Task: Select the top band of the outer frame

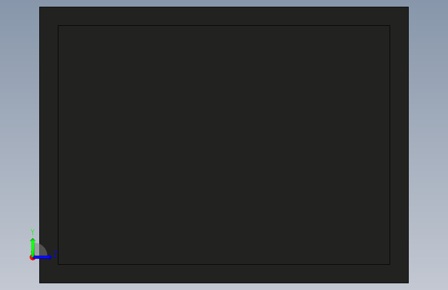Action: (x=224, y=17)
